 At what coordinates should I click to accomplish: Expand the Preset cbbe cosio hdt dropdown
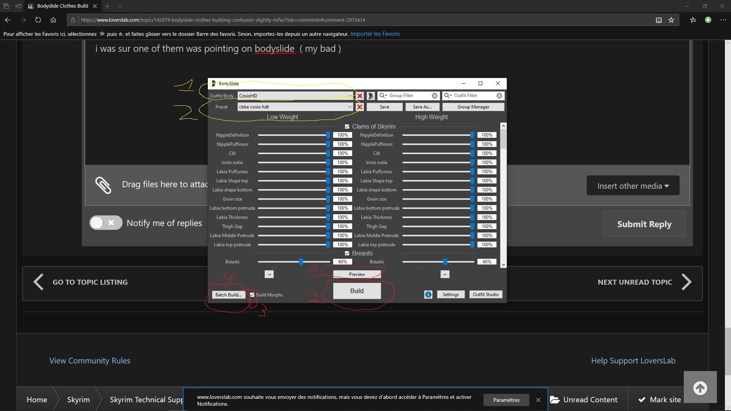point(350,107)
